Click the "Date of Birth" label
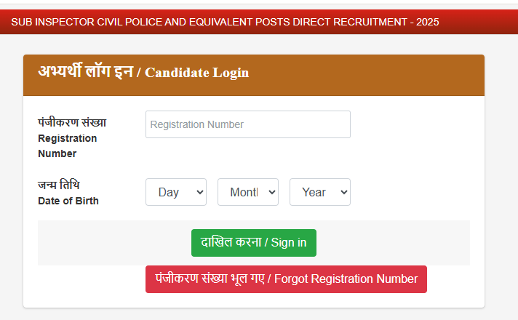Screen dimensions: 518x320 (68, 201)
